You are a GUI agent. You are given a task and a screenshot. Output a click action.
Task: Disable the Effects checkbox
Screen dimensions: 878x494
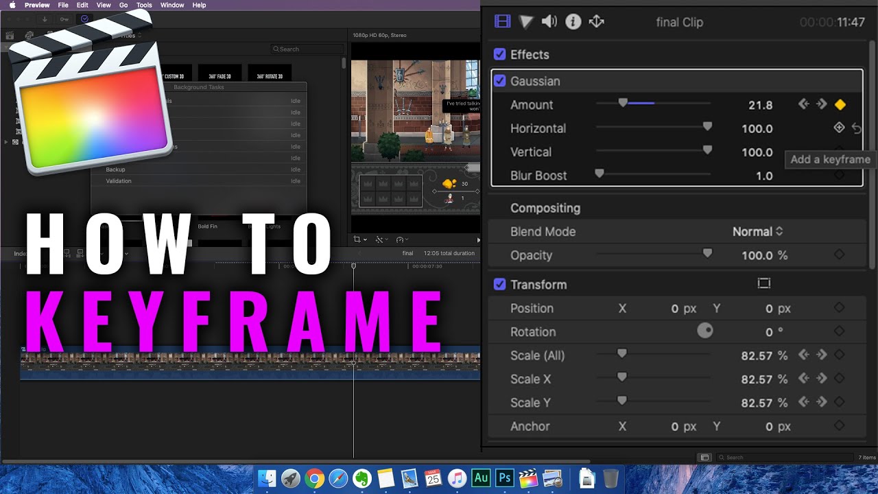click(500, 54)
